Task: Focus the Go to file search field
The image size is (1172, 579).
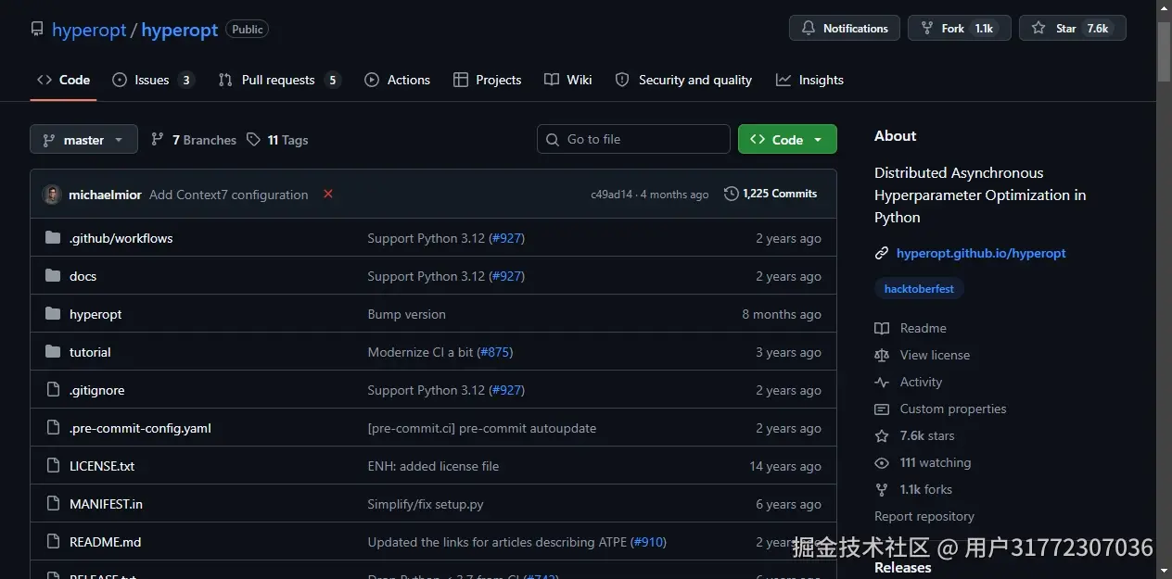Action: point(633,140)
